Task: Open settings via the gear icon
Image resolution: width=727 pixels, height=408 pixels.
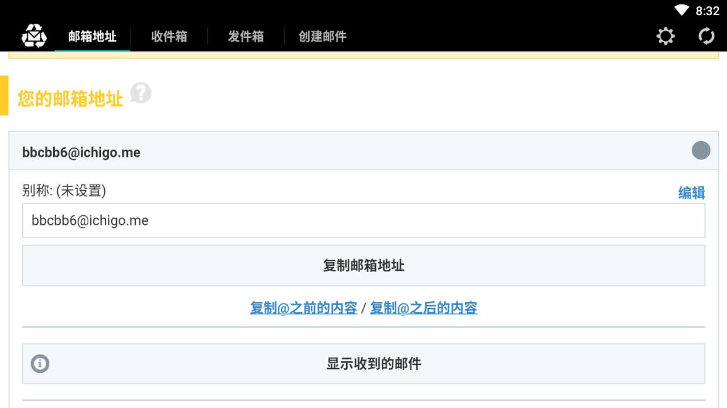Action: click(665, 37)
